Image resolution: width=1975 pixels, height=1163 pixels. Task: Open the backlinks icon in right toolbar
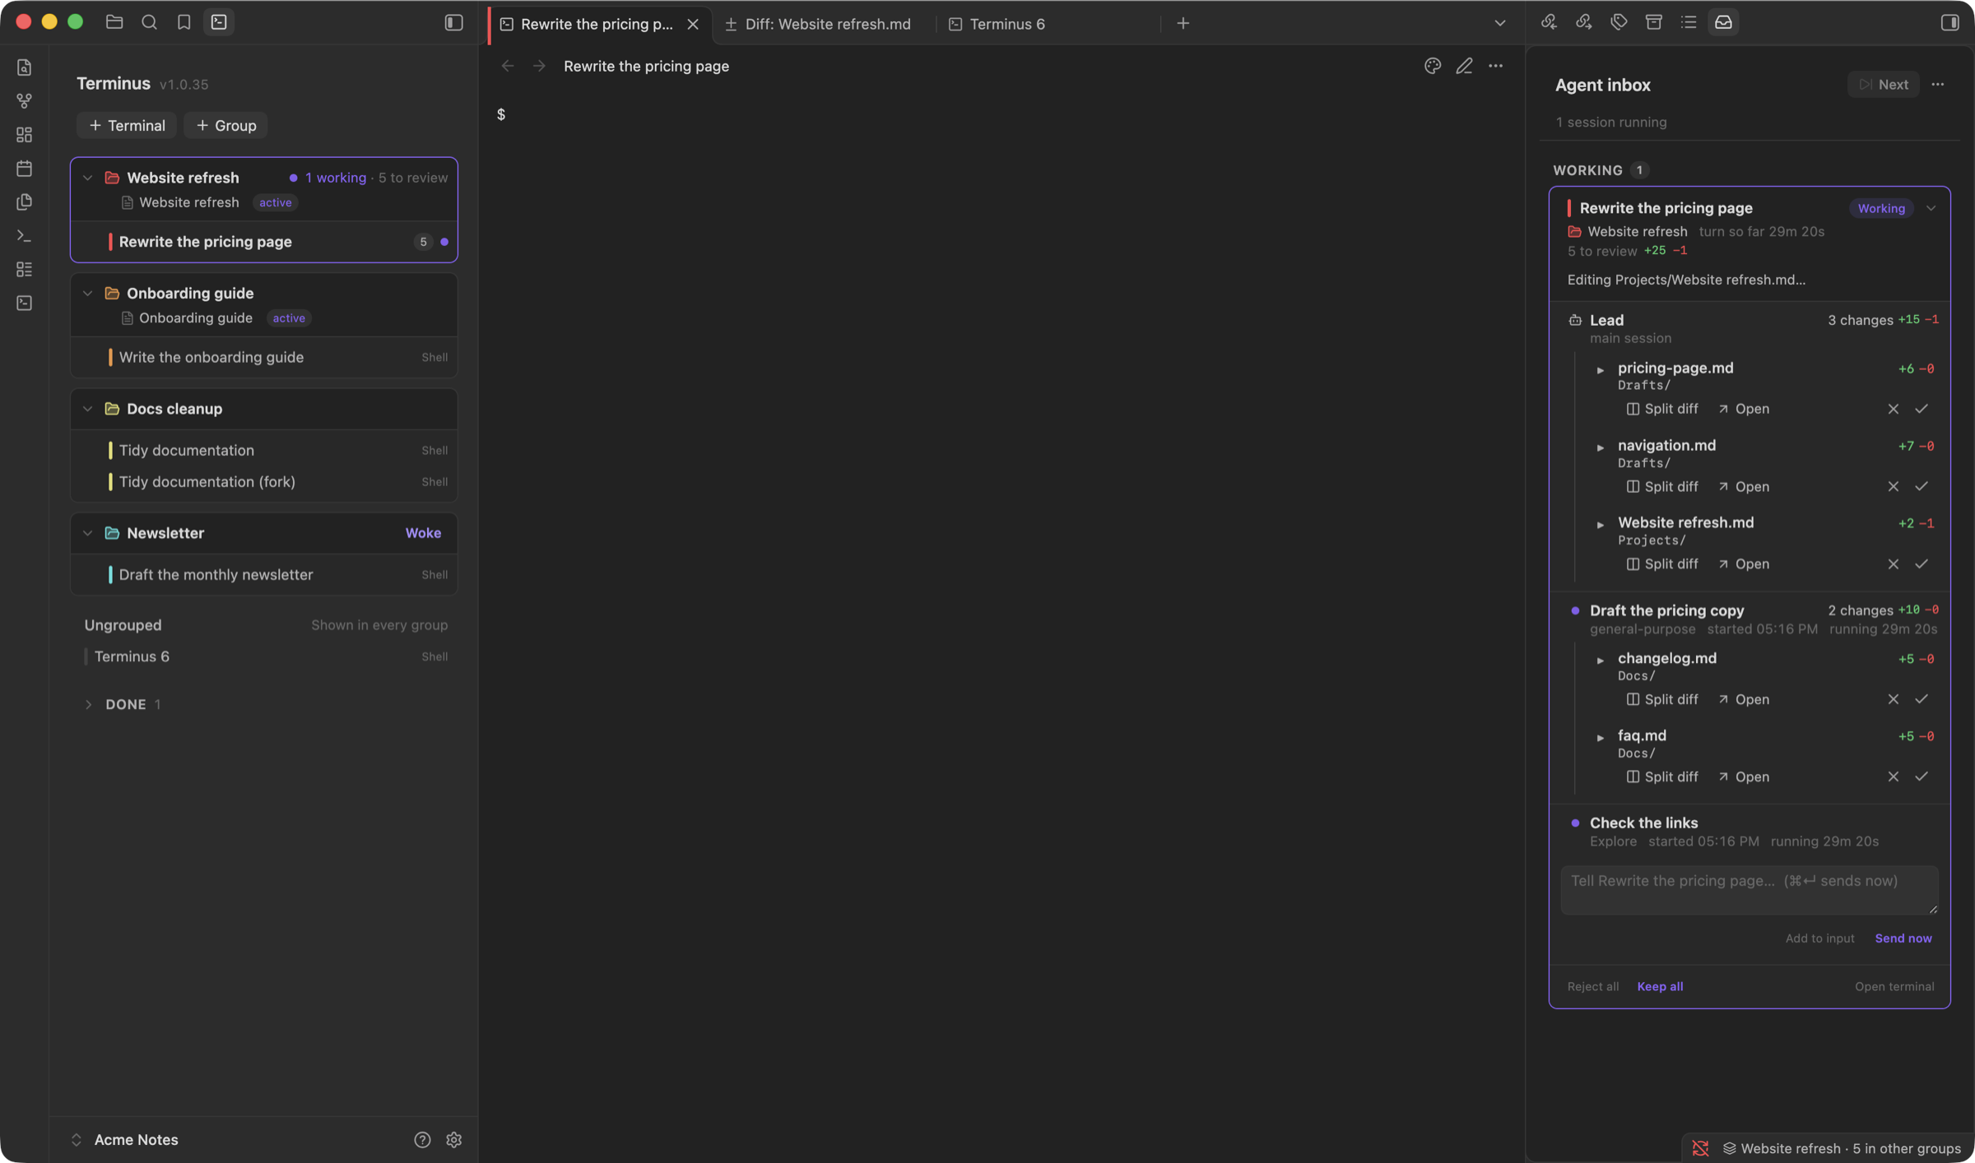click(1549, 22)
